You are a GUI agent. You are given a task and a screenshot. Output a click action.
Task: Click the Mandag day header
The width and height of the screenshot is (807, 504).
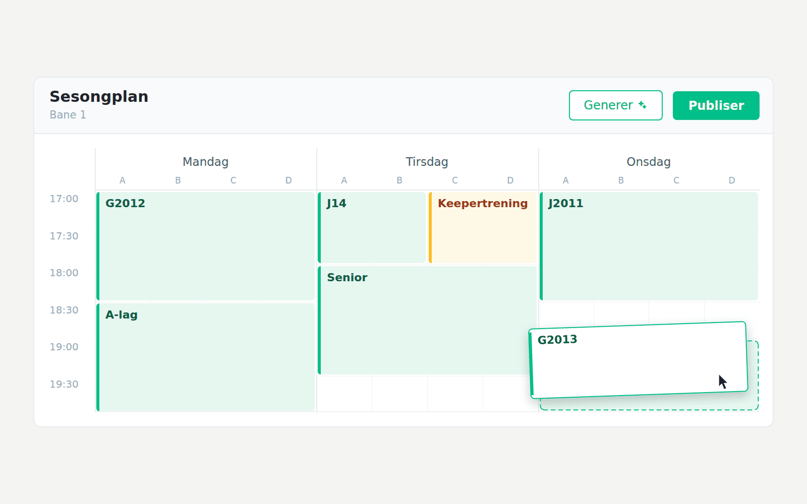(205, 162)
